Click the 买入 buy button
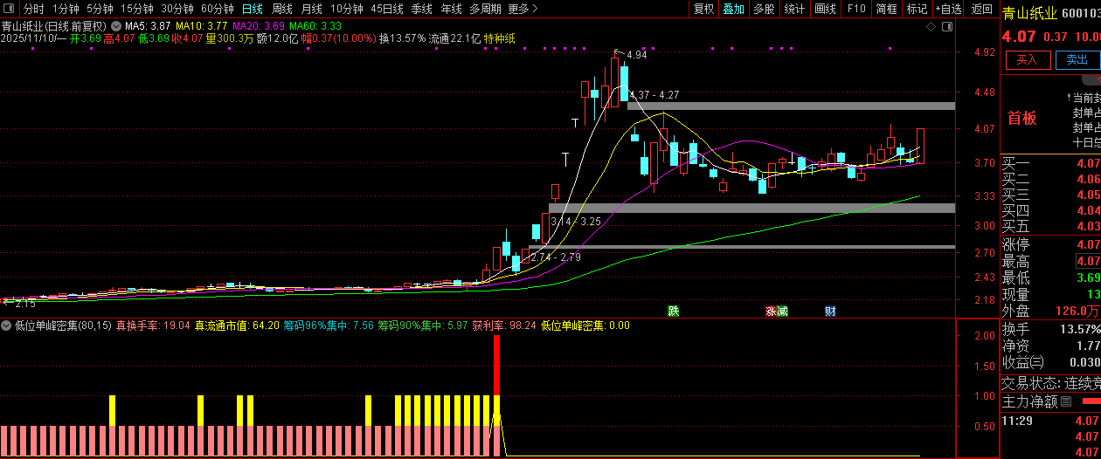1101x459 pixels. tap(1027, 59)
